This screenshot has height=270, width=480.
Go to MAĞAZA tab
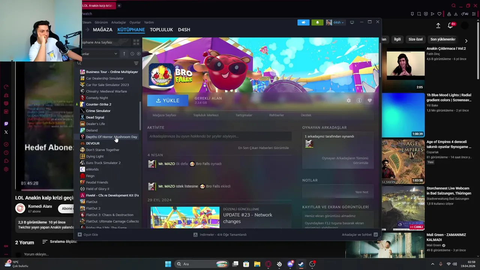103,30
